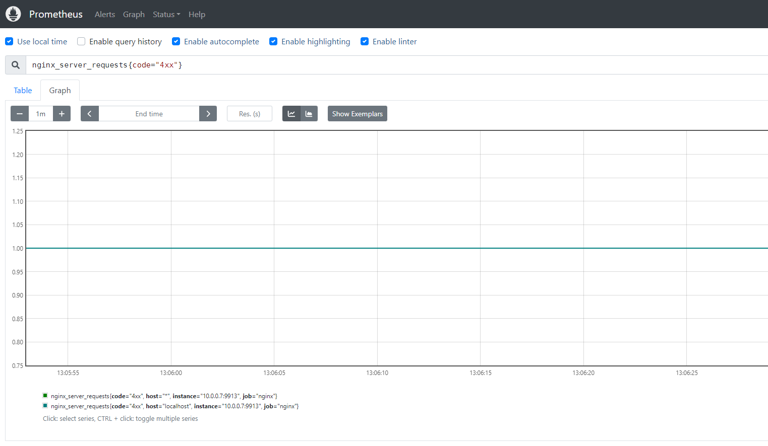This screenshot has height=446, width=768.
Task: Open the Help page
Action: click(x=197, y=15)
